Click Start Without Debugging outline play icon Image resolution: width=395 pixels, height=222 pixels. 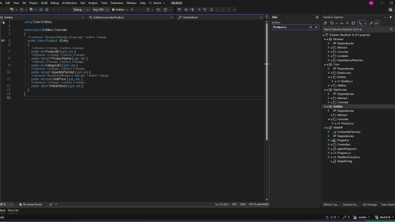(x=132, y=10)
